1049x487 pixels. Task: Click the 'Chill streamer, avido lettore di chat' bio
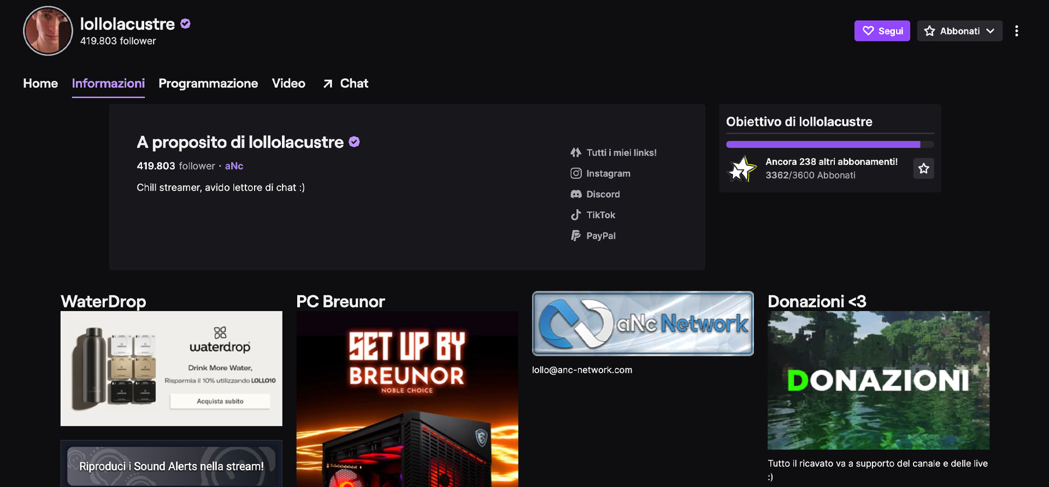(221, 187)
